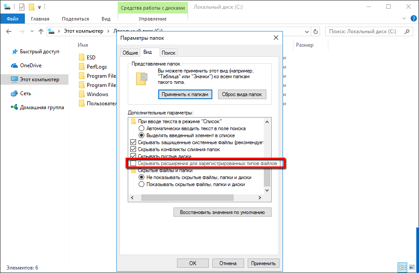Toggle Скрывать пустые диски checkbox
The width and height of the screenshot is (419, 273).
tap(133, 156)
